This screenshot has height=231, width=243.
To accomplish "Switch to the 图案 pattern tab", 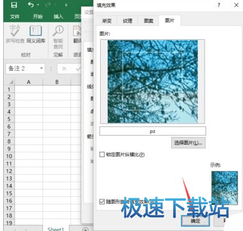I will point(149,21).
